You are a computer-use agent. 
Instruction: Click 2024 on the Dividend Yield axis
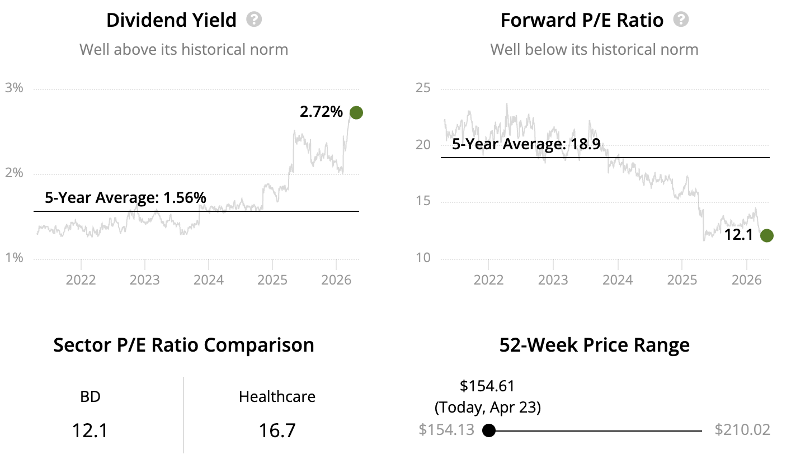209,279
